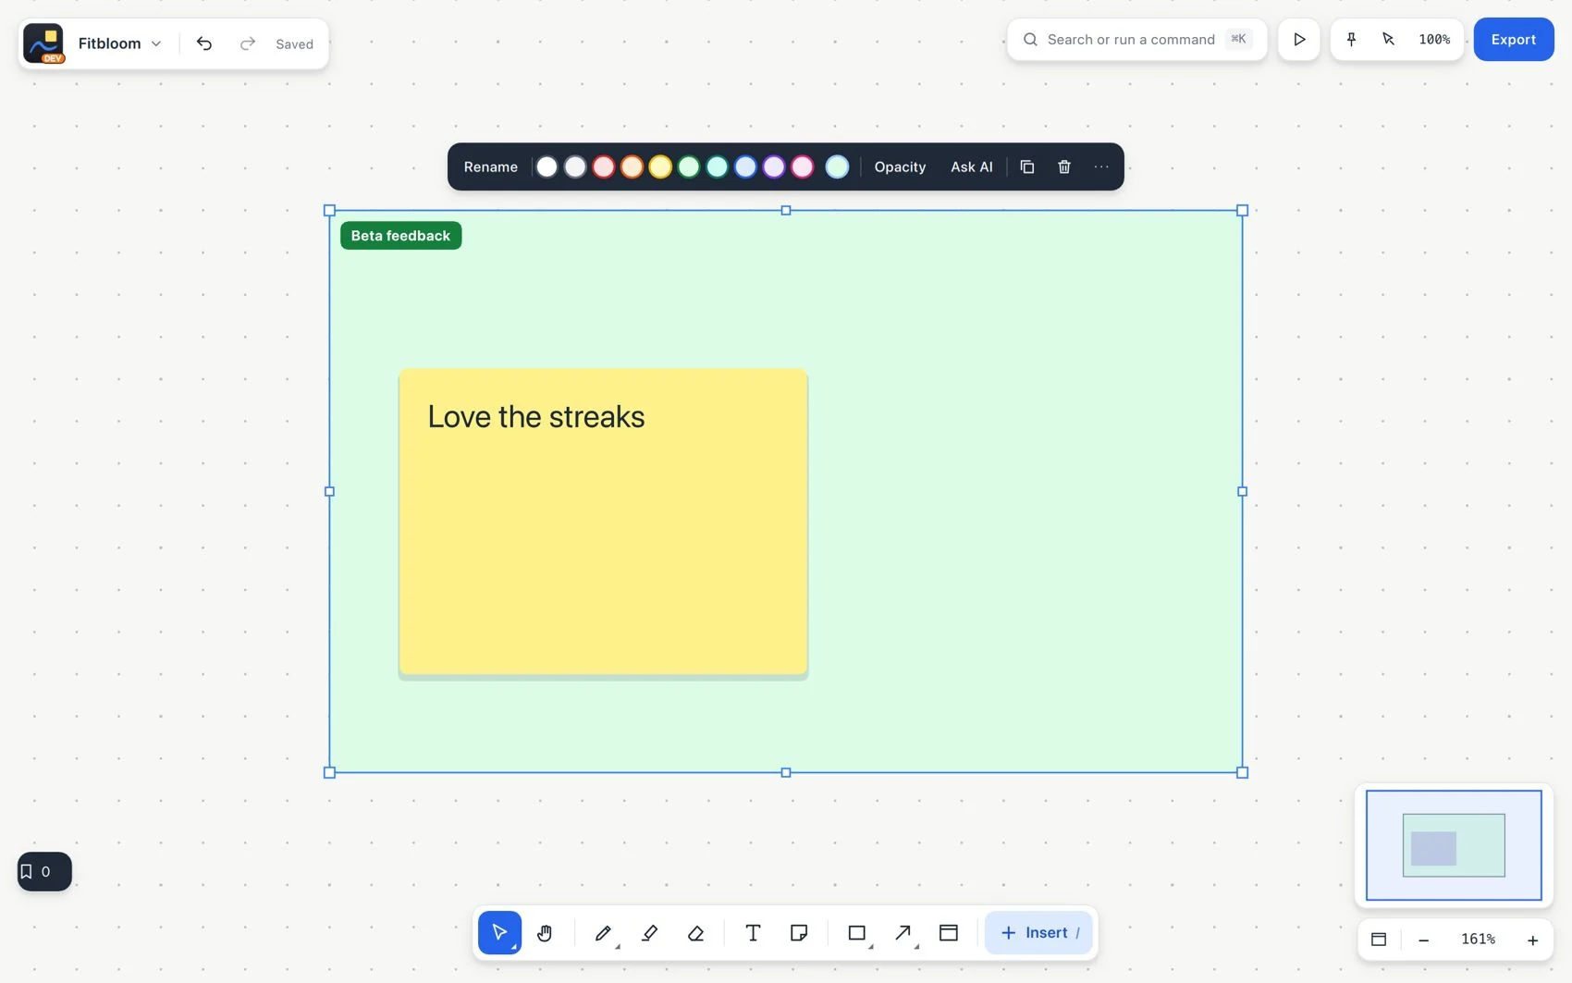The width and height of the screenshot is (1572, 983).
Task: Pick the purple color swatch
Action: (x=774, y=166)
